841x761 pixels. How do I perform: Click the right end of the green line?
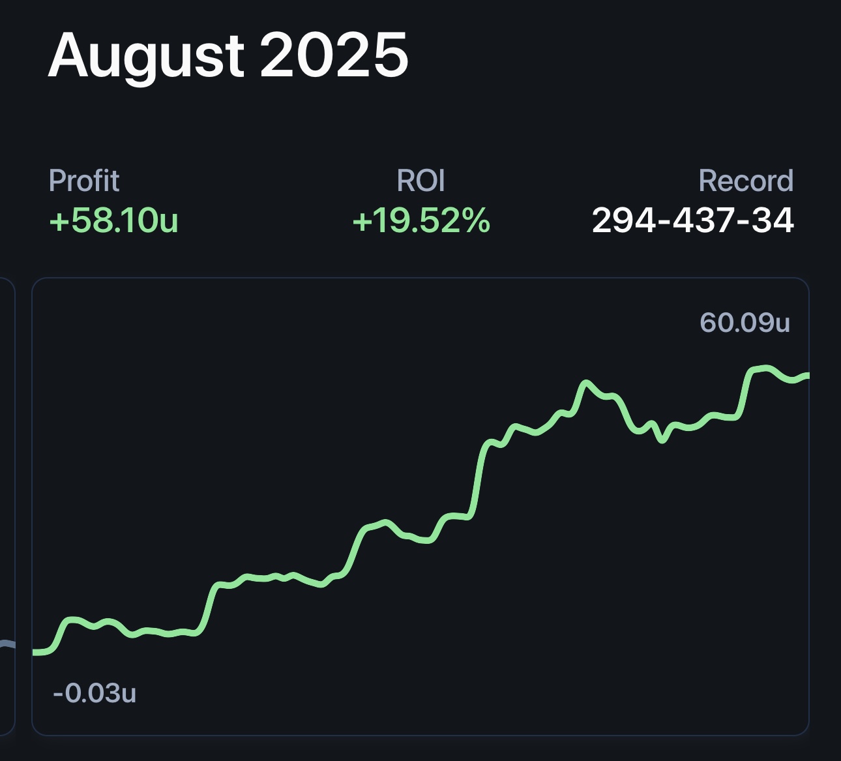click(x=806, y=376)
